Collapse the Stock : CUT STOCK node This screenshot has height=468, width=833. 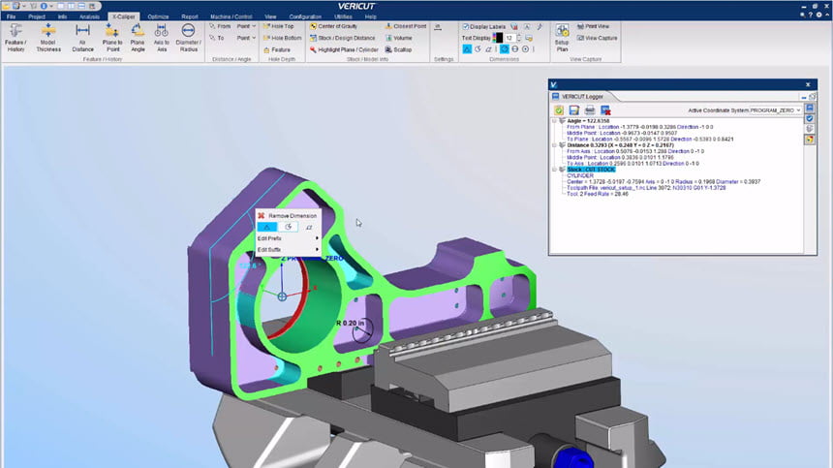coord(555,170)
